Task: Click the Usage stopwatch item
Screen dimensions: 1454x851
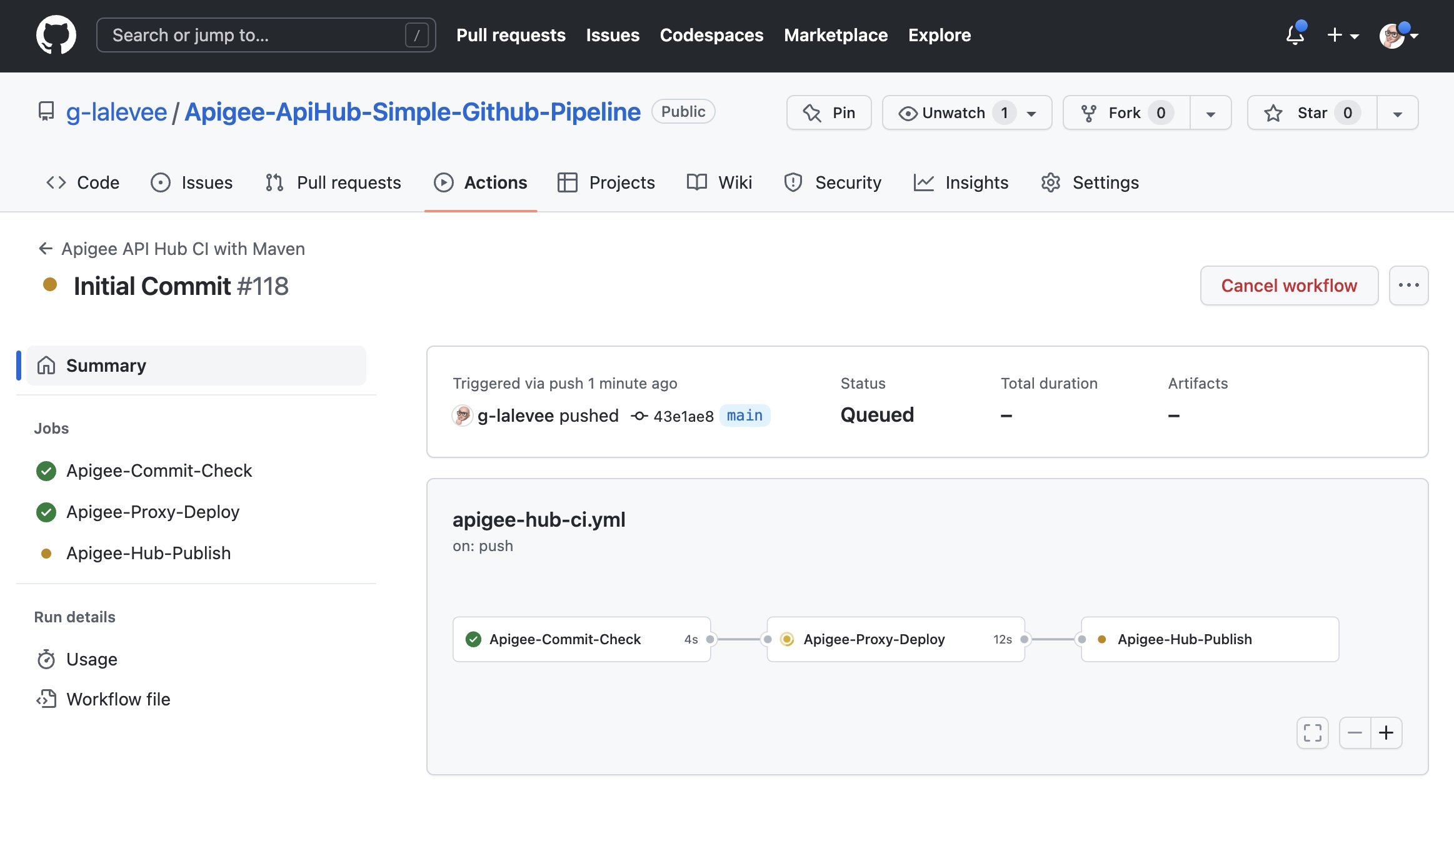Action: click(91, 659)
